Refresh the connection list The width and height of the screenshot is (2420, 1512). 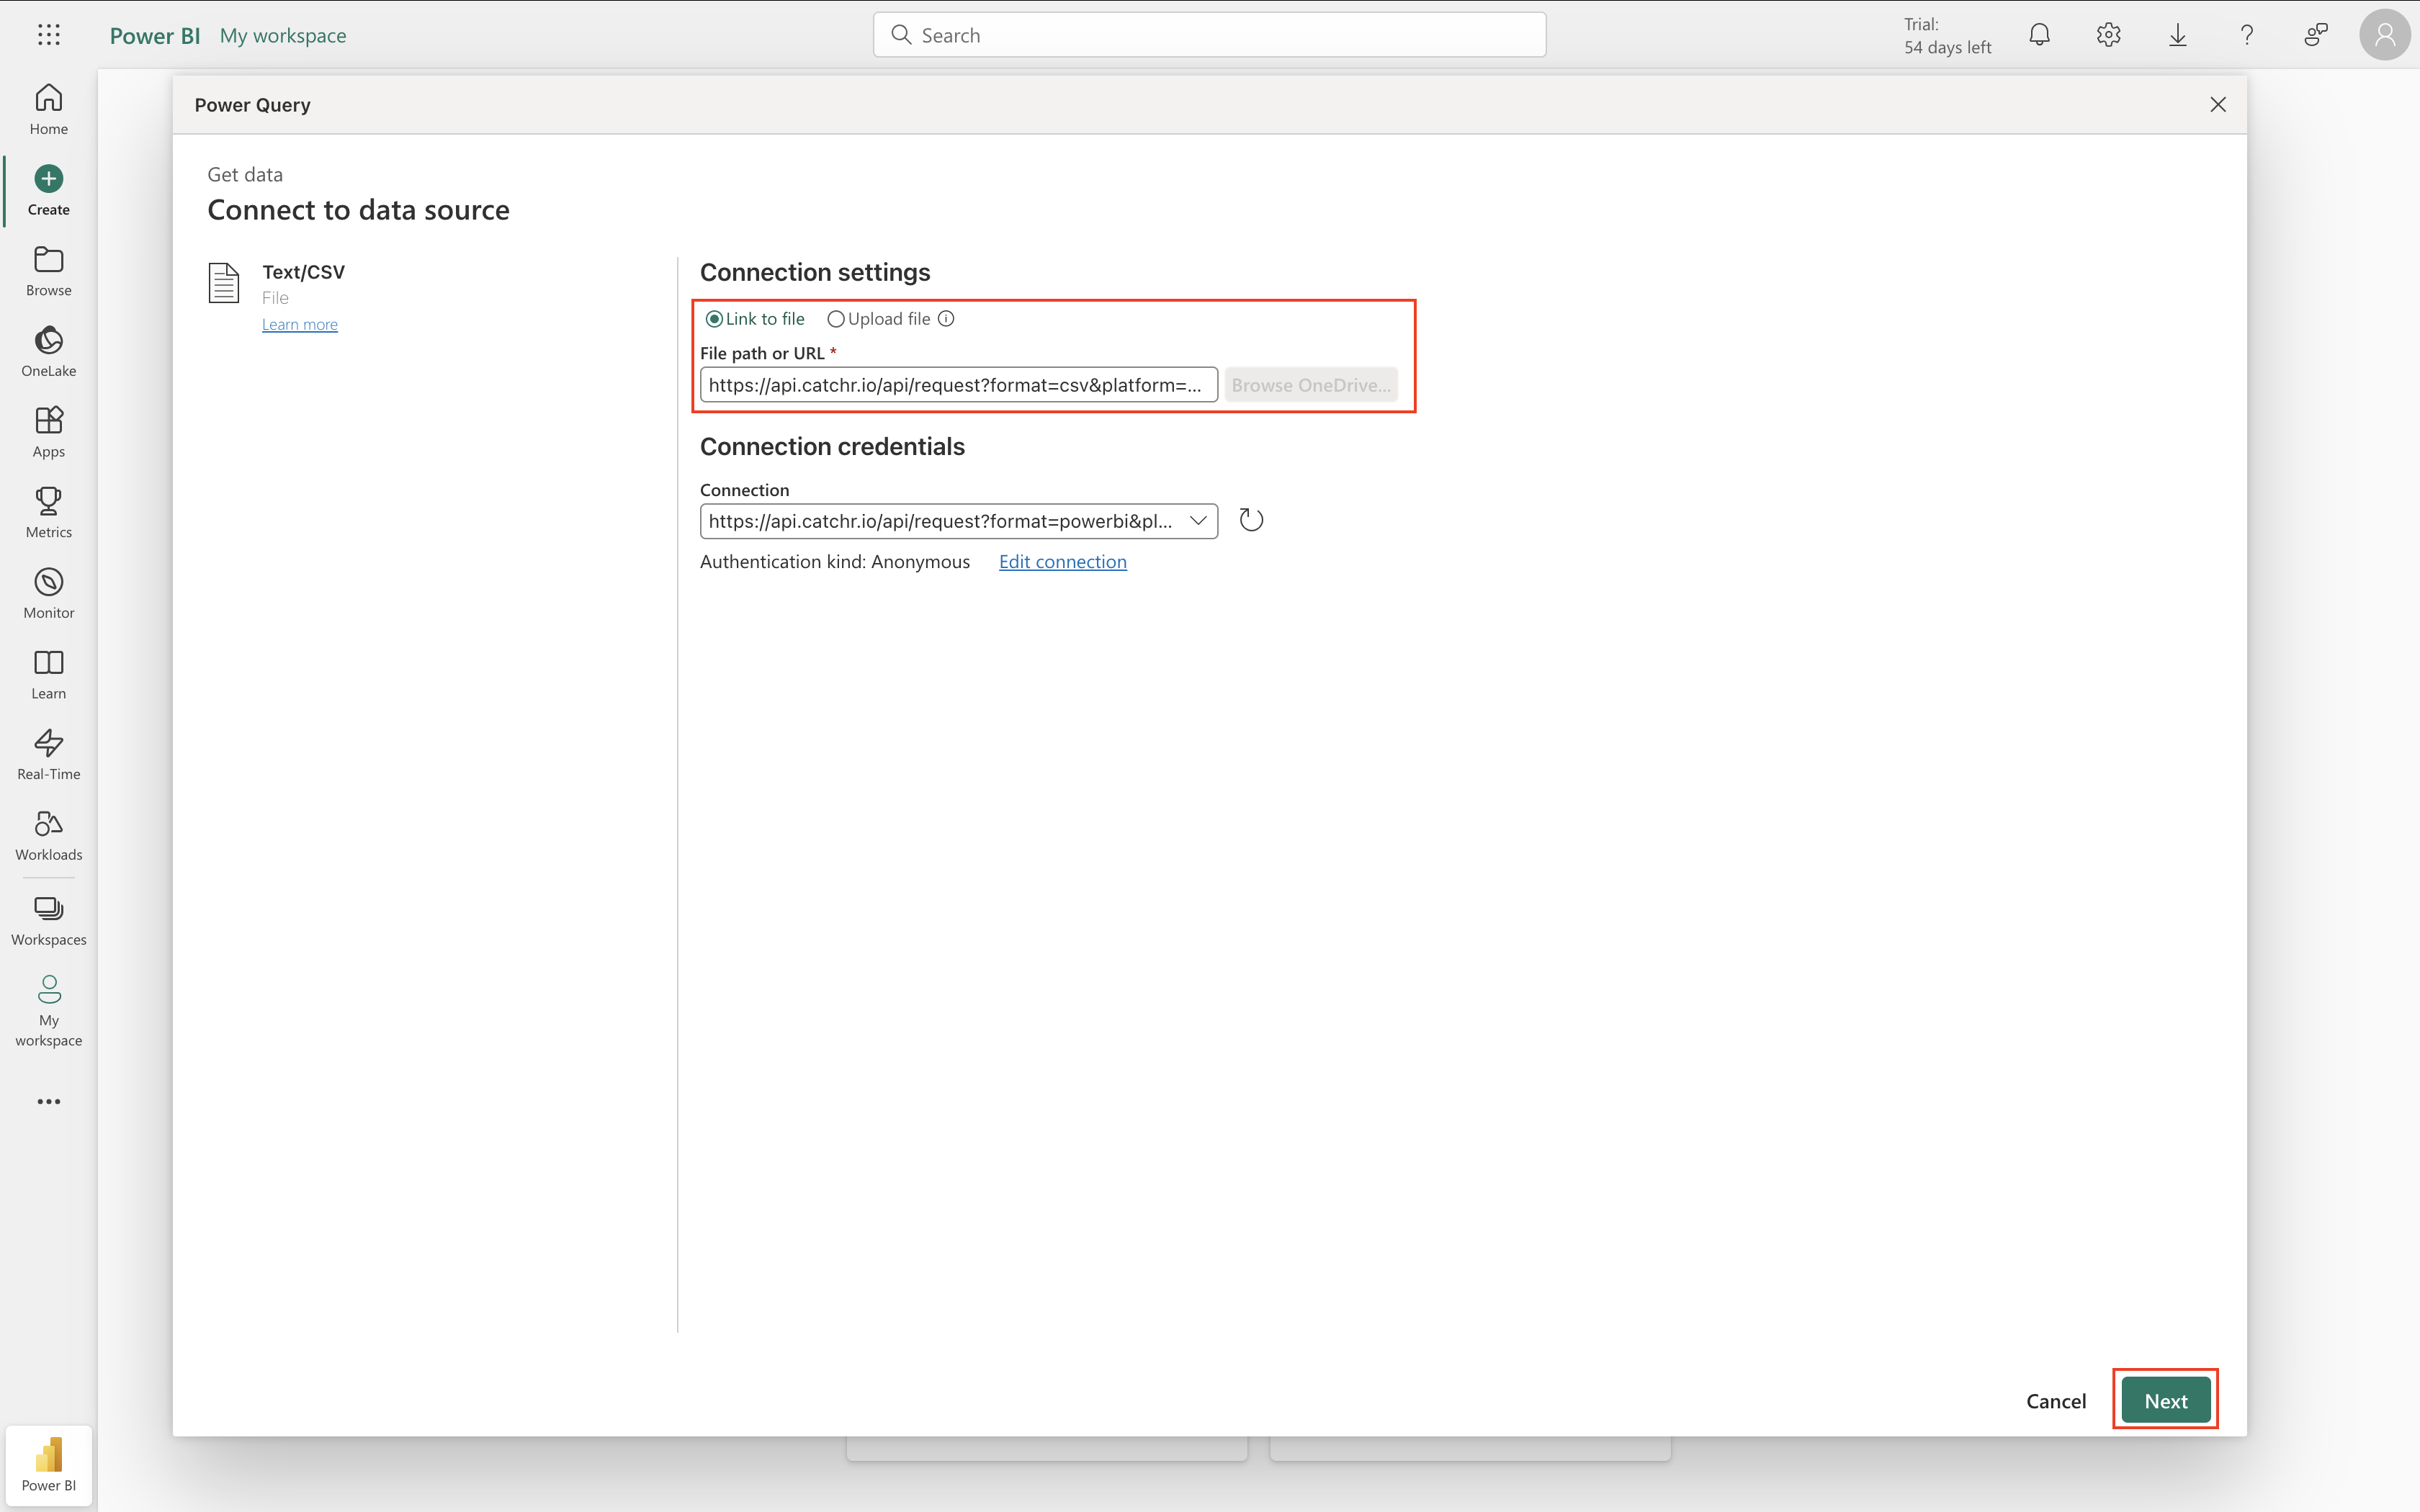tap(1251, 520)
